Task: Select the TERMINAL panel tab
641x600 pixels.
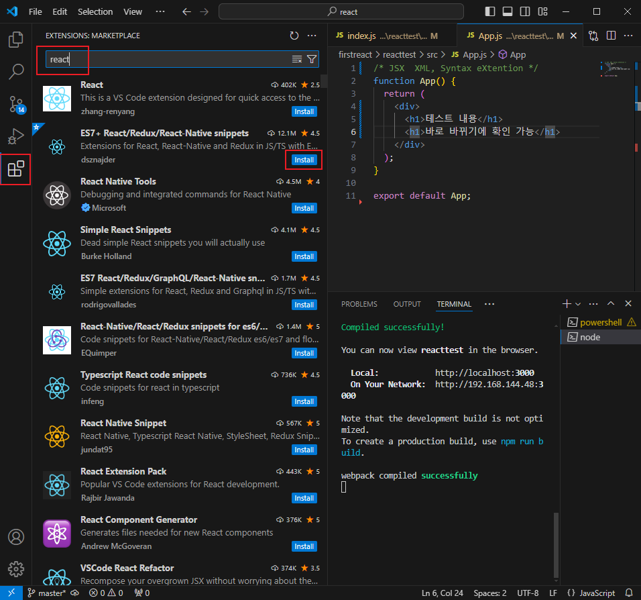Action: point(454,304)
